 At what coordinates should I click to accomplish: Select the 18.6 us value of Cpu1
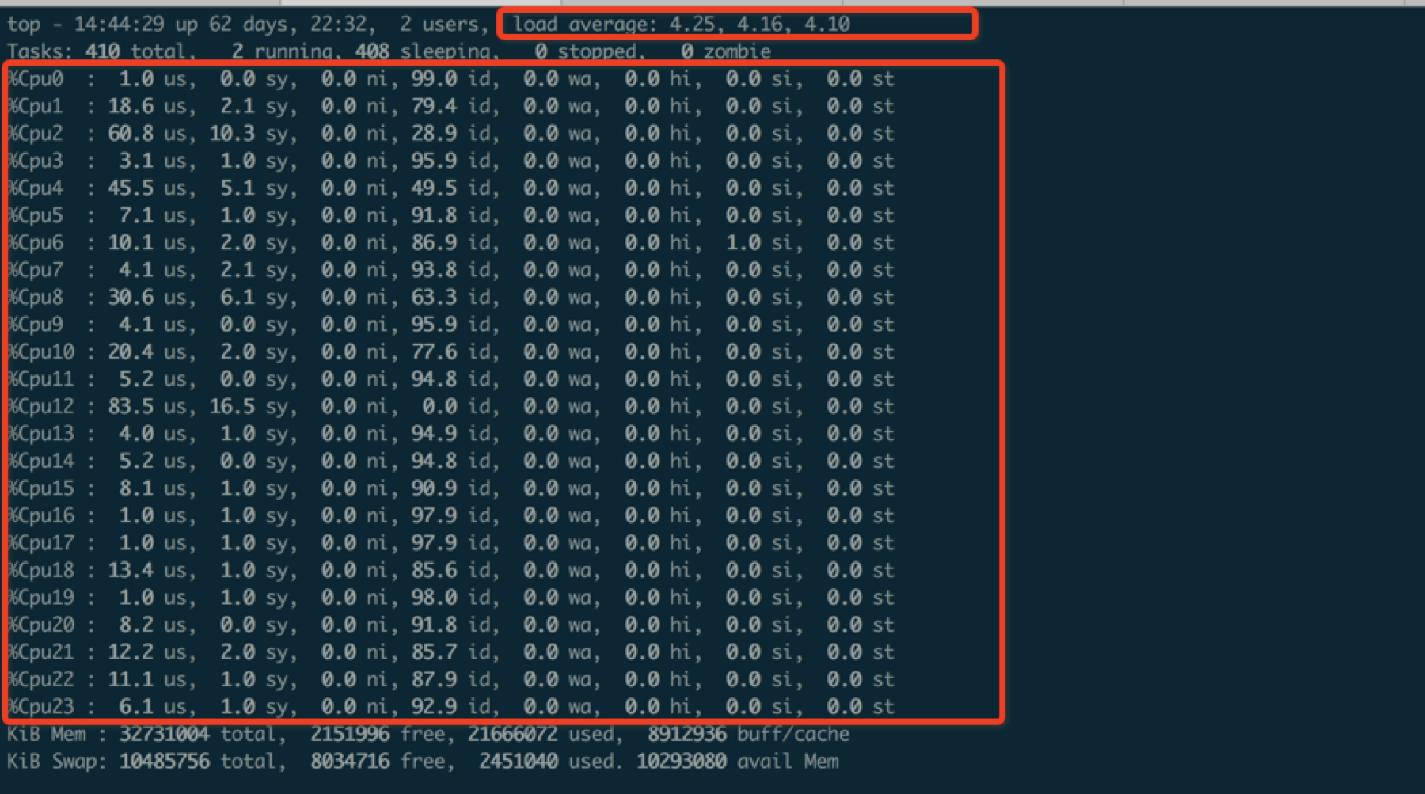pos(131,106)
